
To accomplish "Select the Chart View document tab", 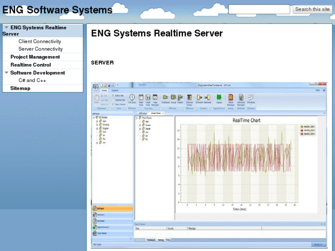I will (x=155, y=113).
